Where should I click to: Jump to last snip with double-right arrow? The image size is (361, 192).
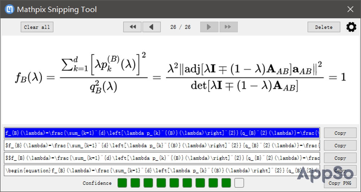229,27
